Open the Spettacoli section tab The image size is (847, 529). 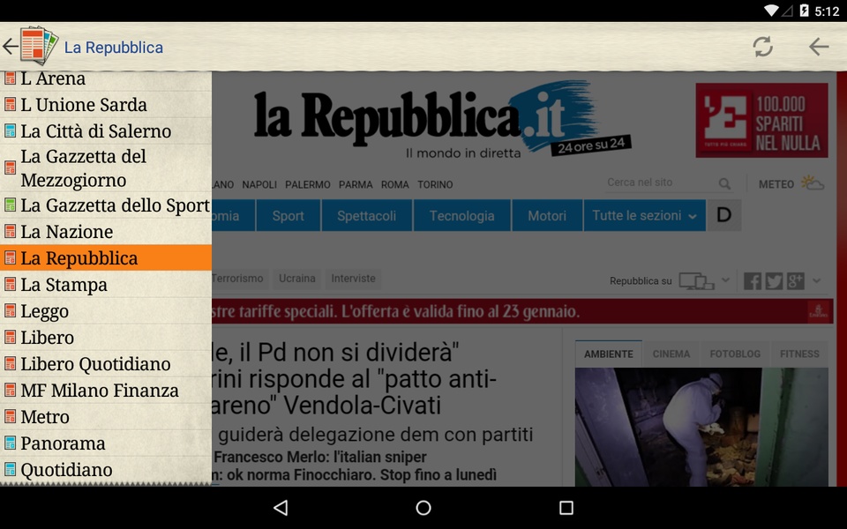[x=367, y=215]
